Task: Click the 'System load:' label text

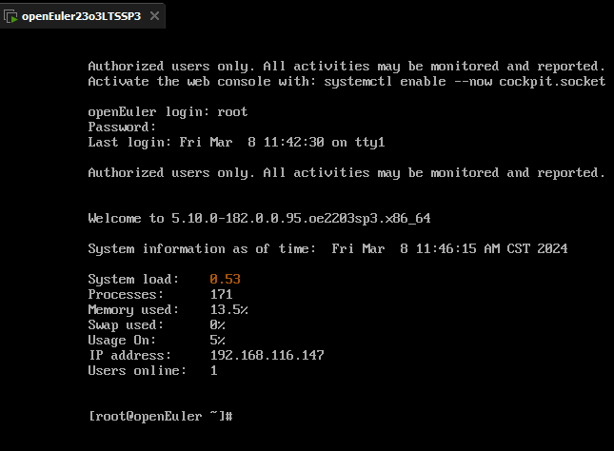Action: click(x=133, y=279)
